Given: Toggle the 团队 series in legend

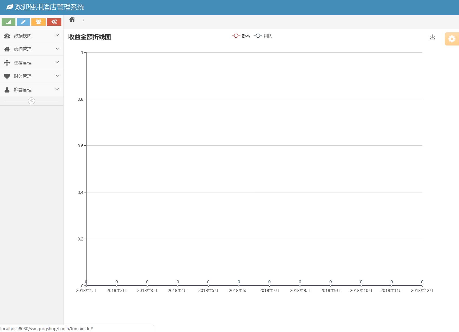Looking at the screenshot, I should pos(263,36).
